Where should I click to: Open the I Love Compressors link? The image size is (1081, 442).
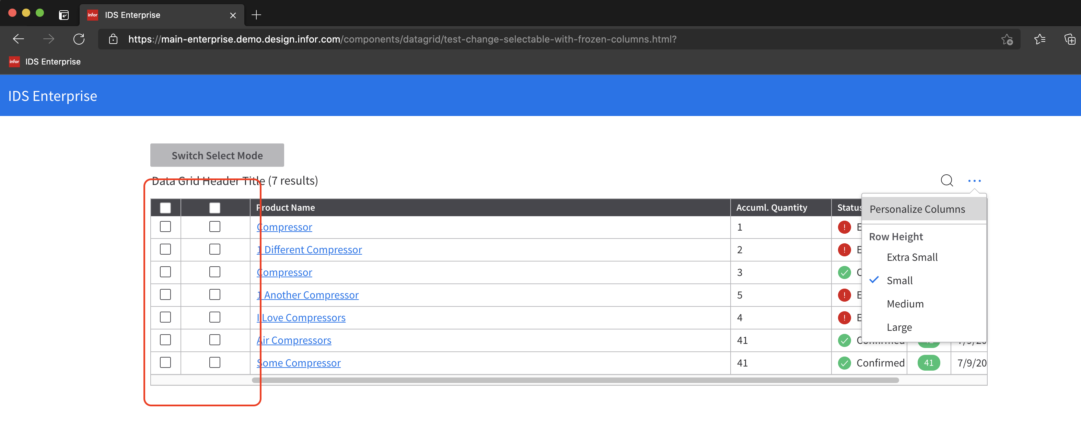[x=301, y=318]
